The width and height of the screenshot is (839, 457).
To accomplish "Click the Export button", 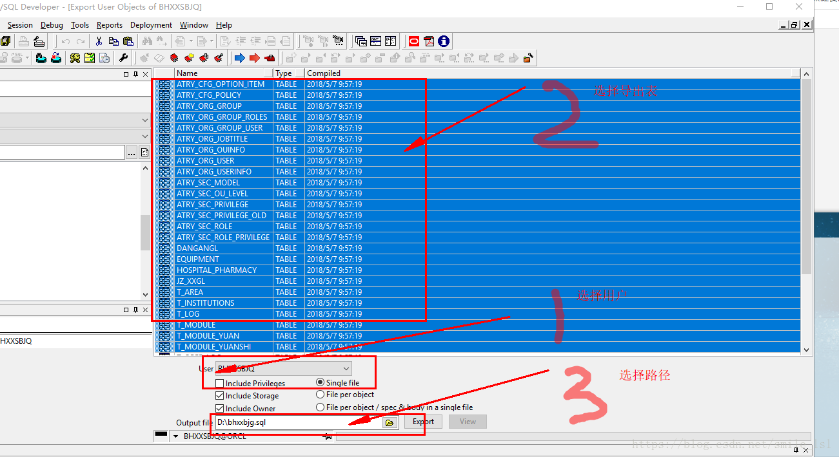I will coord(423,422).
